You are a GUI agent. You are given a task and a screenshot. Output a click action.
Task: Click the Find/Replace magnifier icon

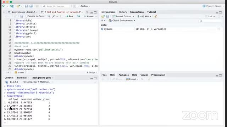[x=49, y=16]
